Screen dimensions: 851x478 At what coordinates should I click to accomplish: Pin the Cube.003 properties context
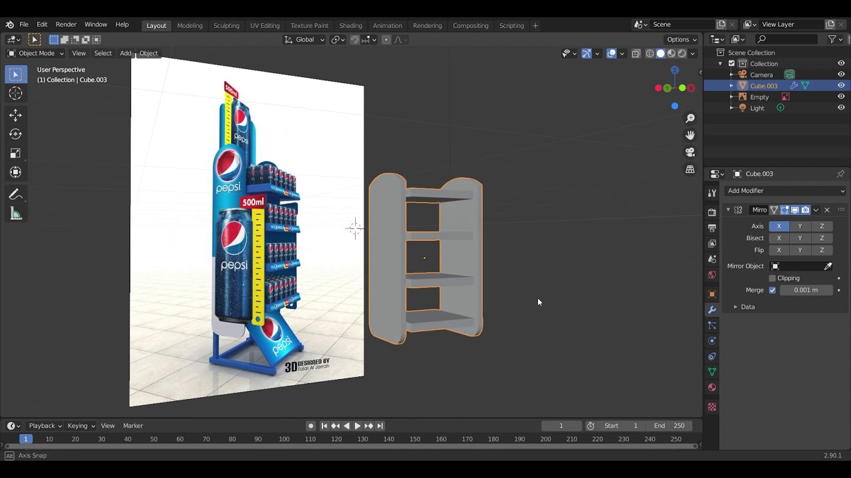[840, 174]
